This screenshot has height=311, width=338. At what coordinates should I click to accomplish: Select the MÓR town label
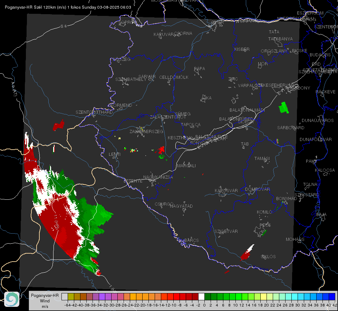pos(263,64)
